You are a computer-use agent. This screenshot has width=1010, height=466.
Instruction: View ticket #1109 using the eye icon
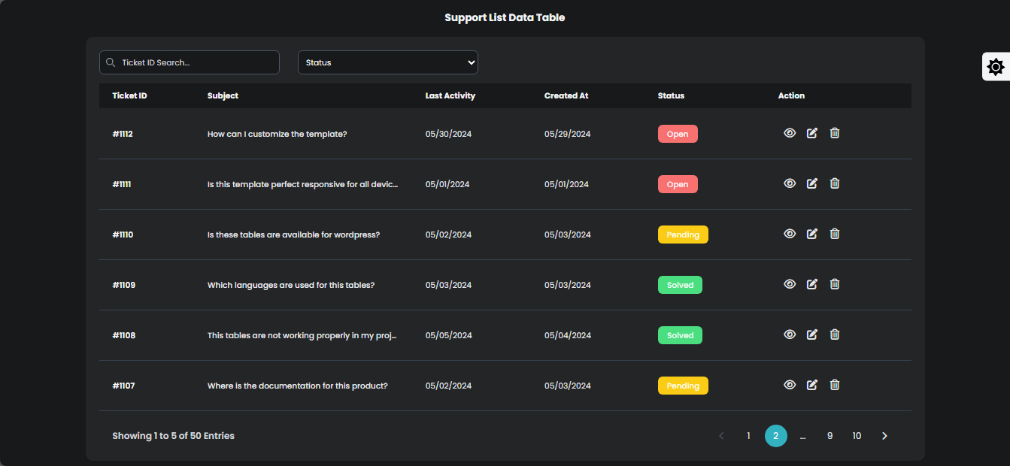pyautogui.click(x=790, y=284)
